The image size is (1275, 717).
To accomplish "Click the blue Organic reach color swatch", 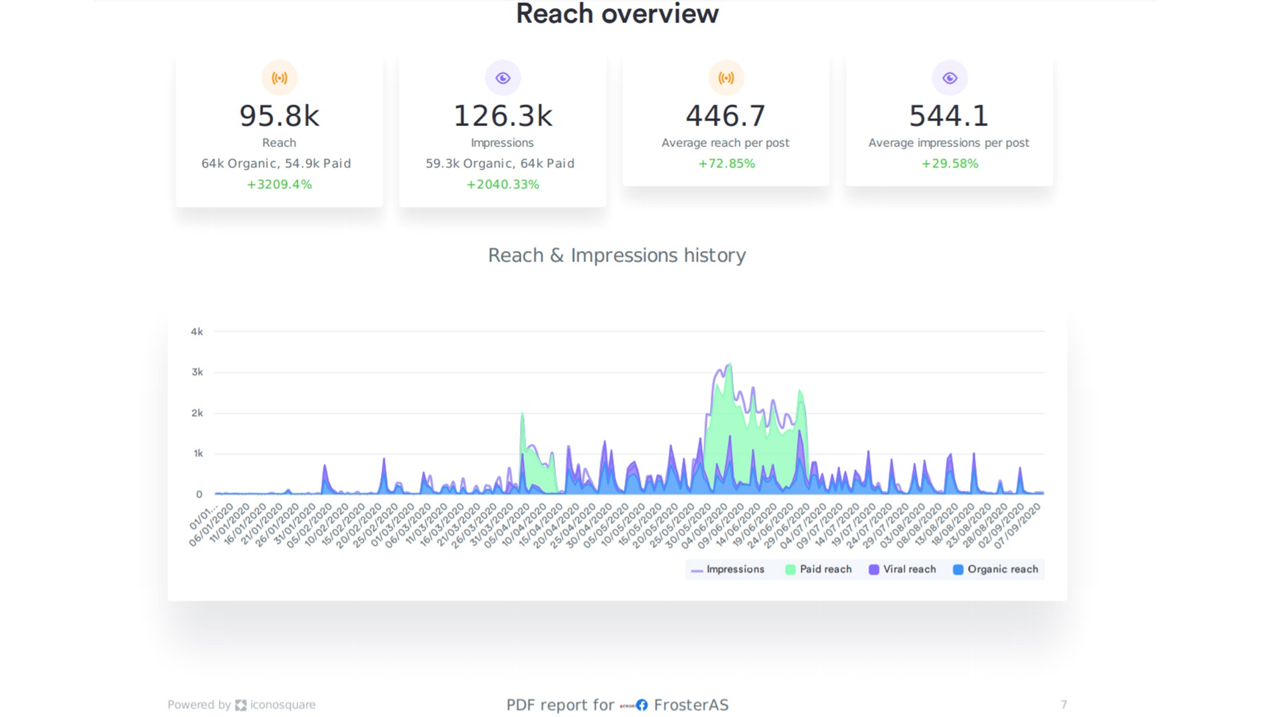I will tap(958, 570).
